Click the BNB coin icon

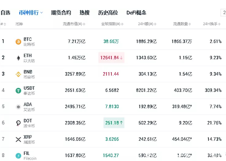(x=18, y=74)
